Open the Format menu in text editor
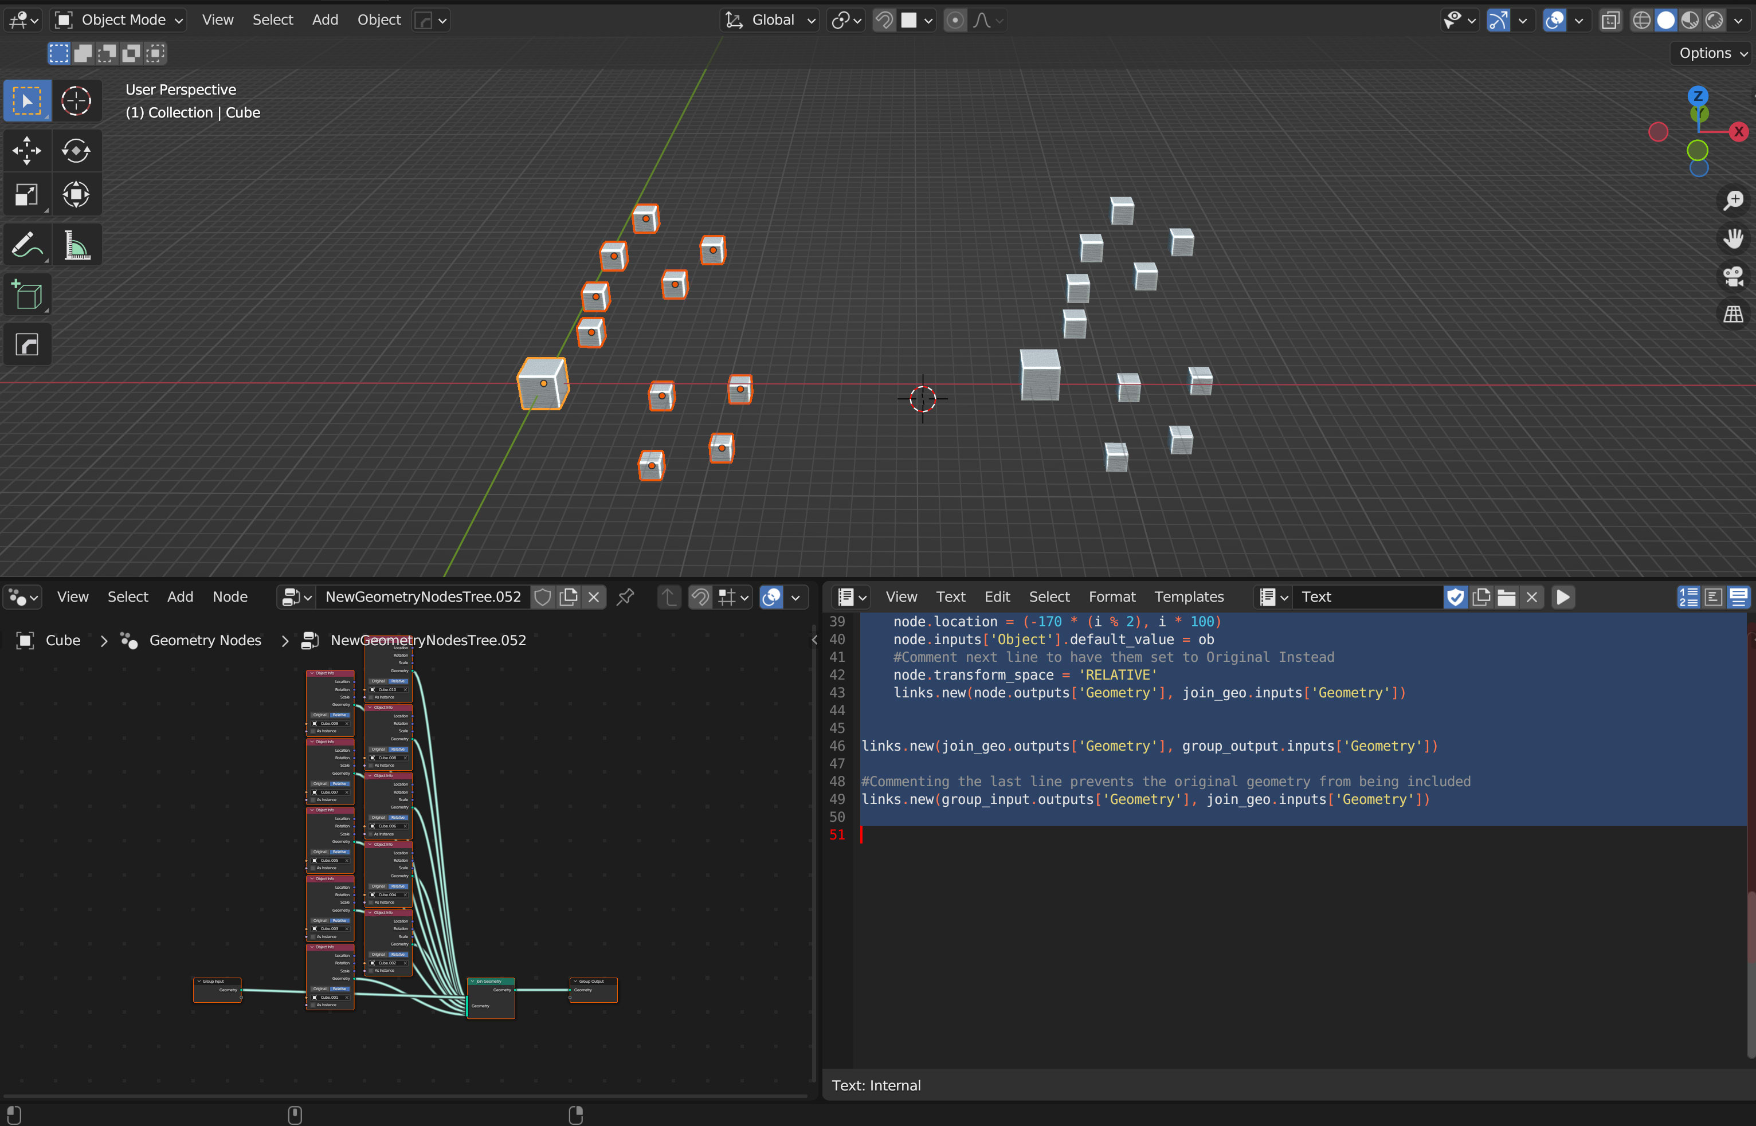The image size is (1756, 1126). 1112,597
